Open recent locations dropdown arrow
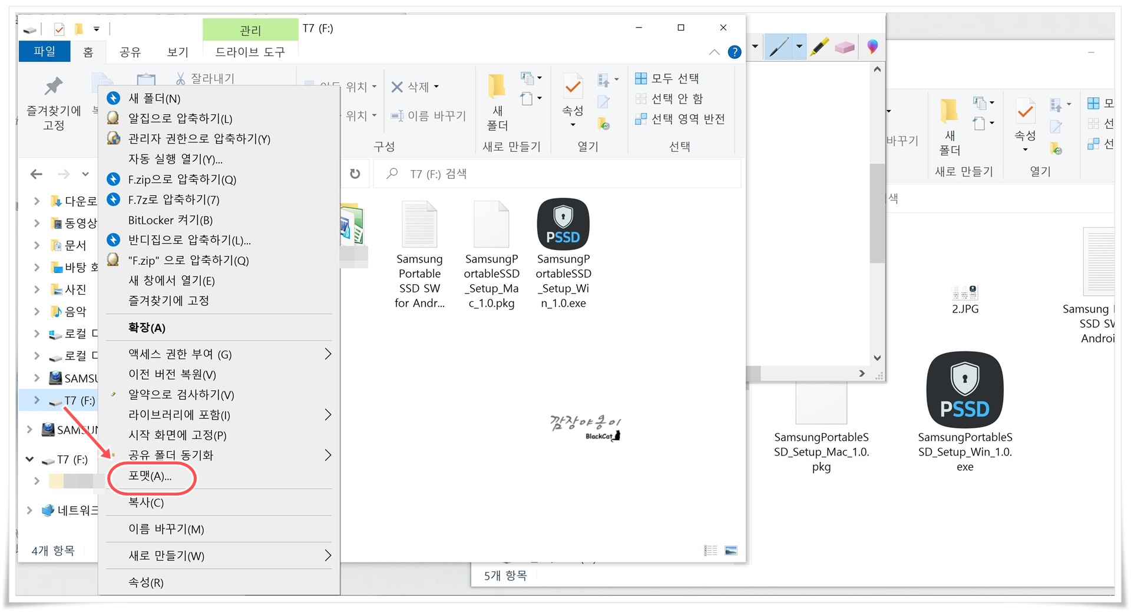The height and width of the screenshot is (612, 1131). [85, 174]
